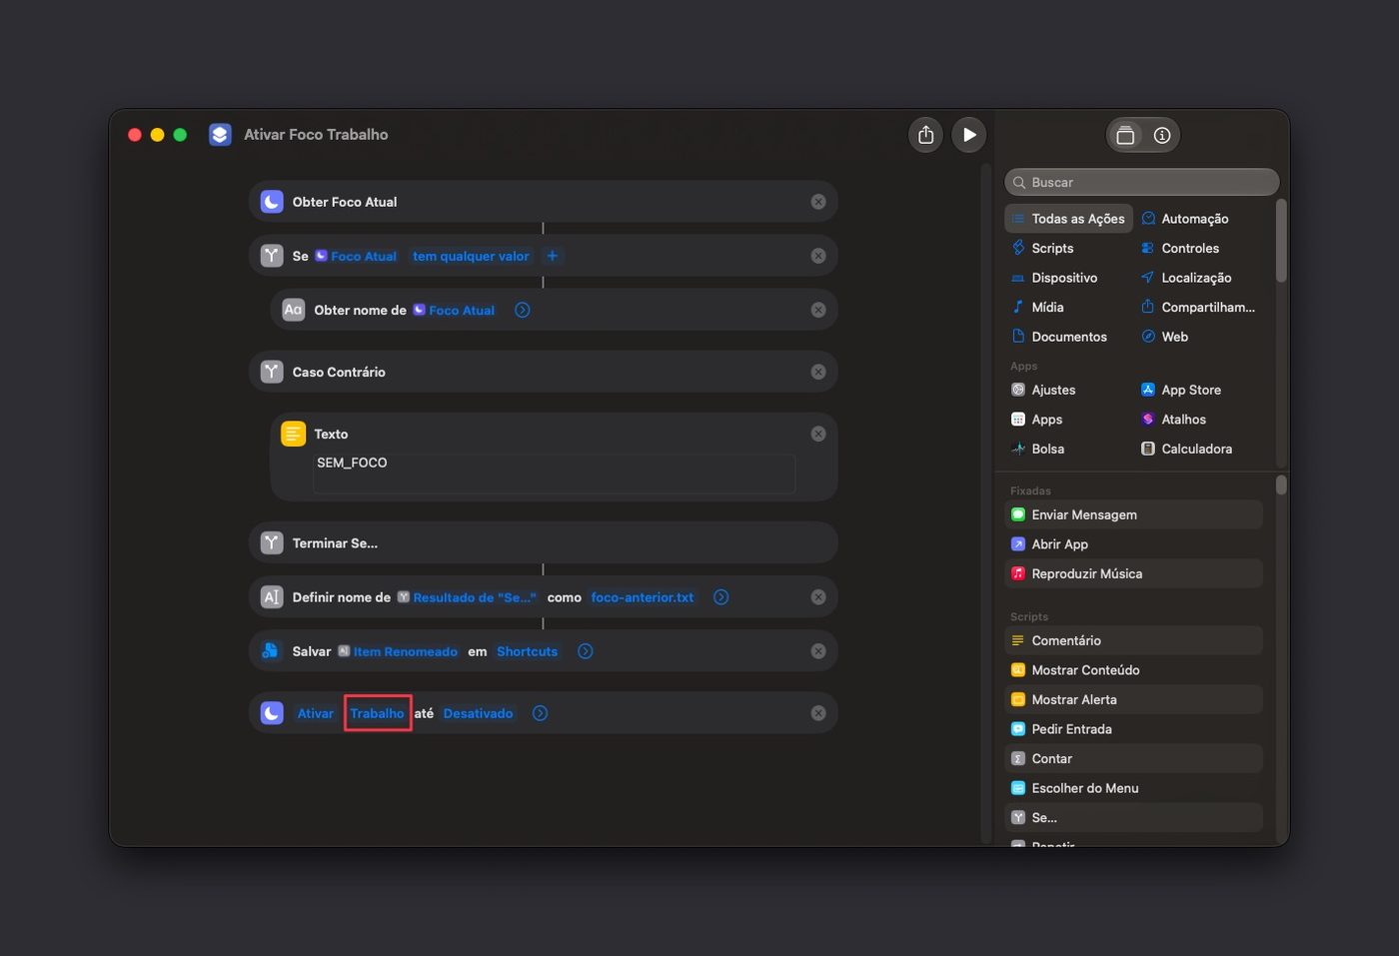Remove the Obter Foco Atual action

(x=818, y=202)
